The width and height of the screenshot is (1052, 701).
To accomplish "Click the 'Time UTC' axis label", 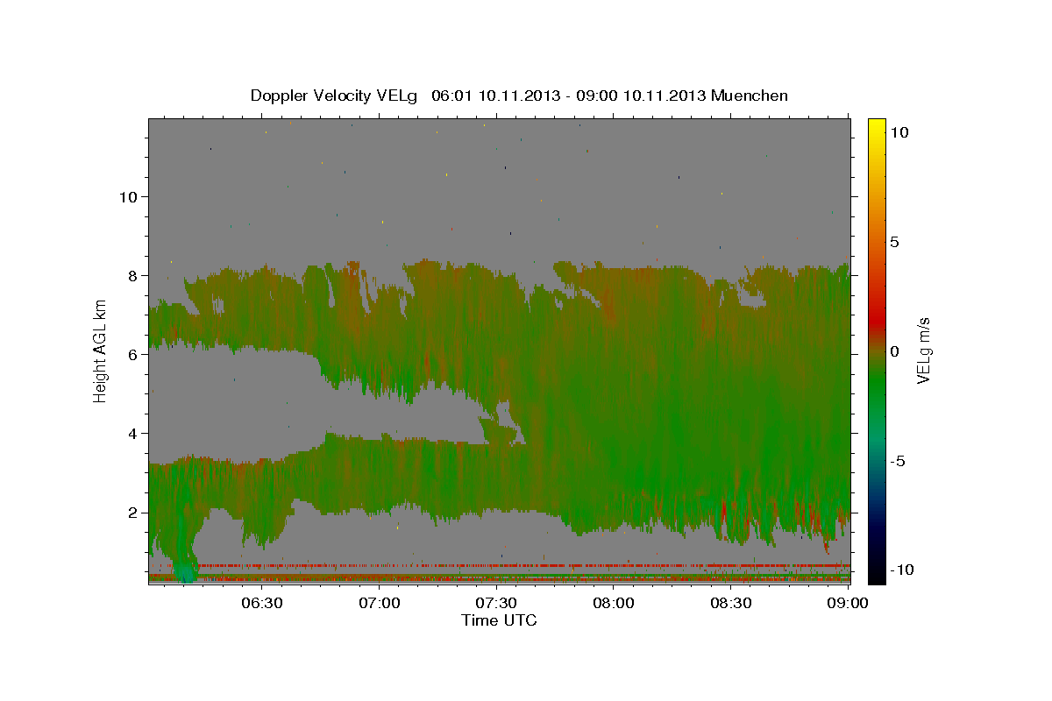I will click(499, 620).
